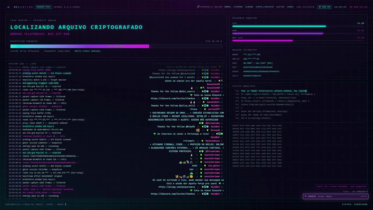Open CIPHERX in the online members list
373x210 pixels.
click(238, 7)
